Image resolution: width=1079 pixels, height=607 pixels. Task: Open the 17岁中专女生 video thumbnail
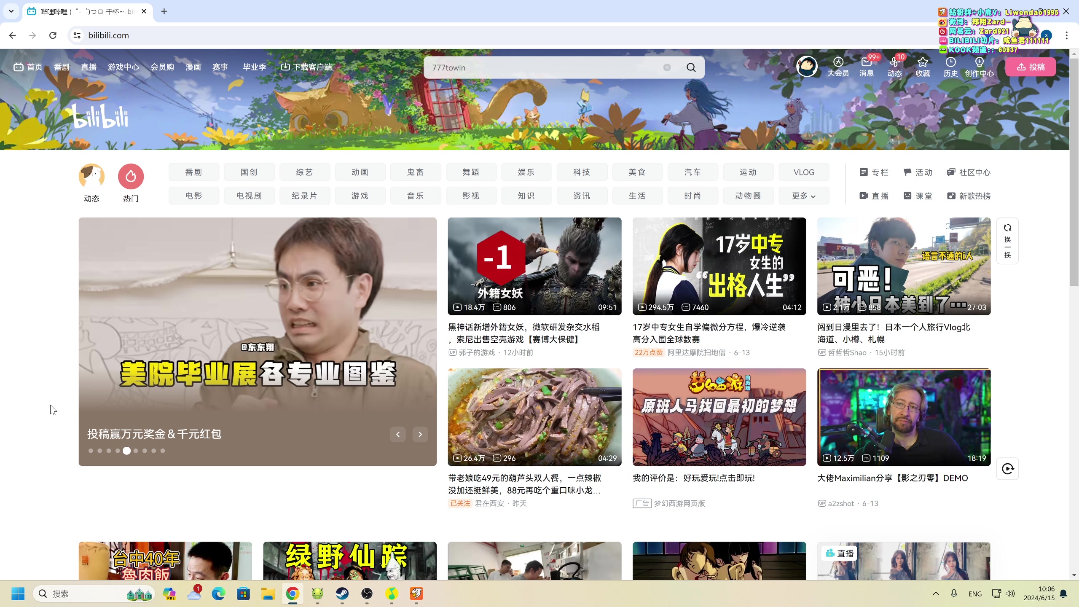pos(719,266)
